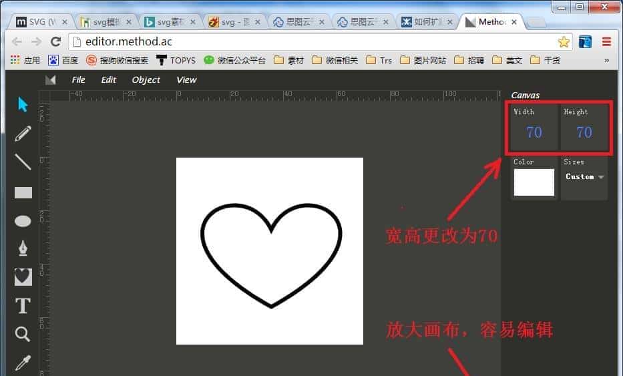Viewport: 623px width, 376px height.
Task: Click the canvas Height value 70
Action: coord(584,132)
